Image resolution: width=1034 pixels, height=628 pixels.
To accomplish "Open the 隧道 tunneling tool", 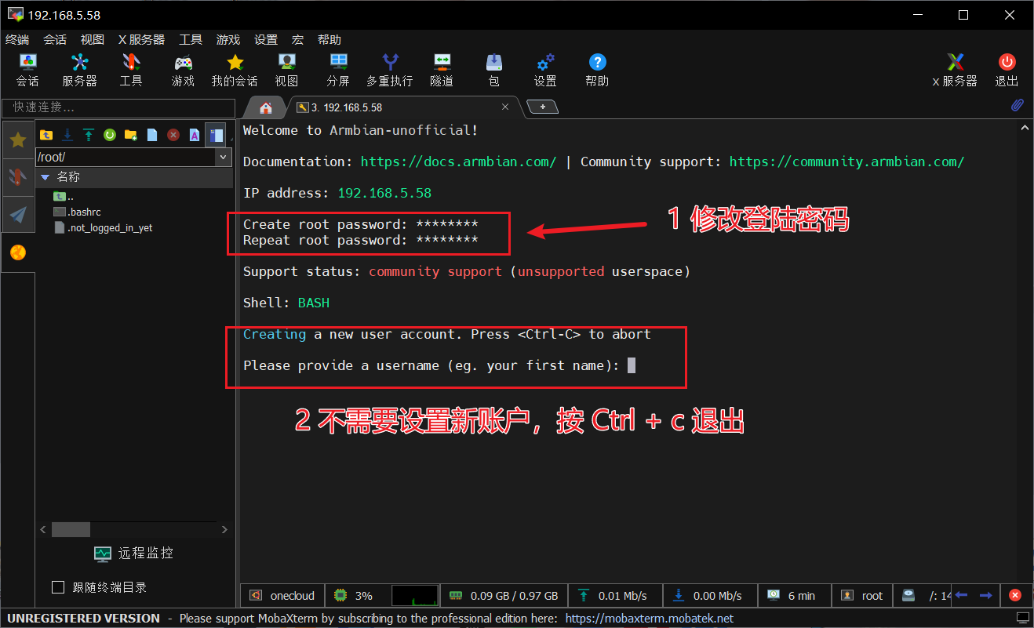I will coord(442,70).
